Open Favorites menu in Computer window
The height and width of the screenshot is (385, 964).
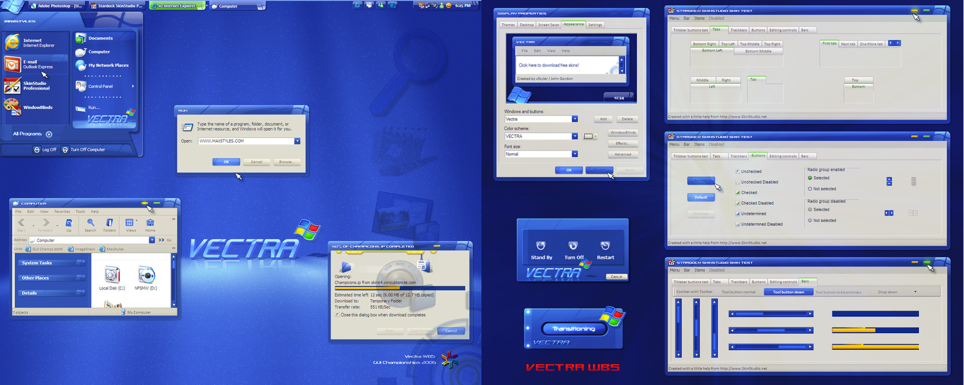pos(62,212)
